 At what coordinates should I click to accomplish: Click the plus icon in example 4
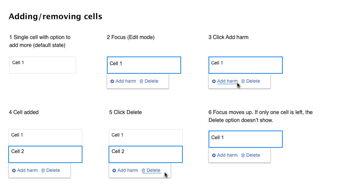coord(14,171)
